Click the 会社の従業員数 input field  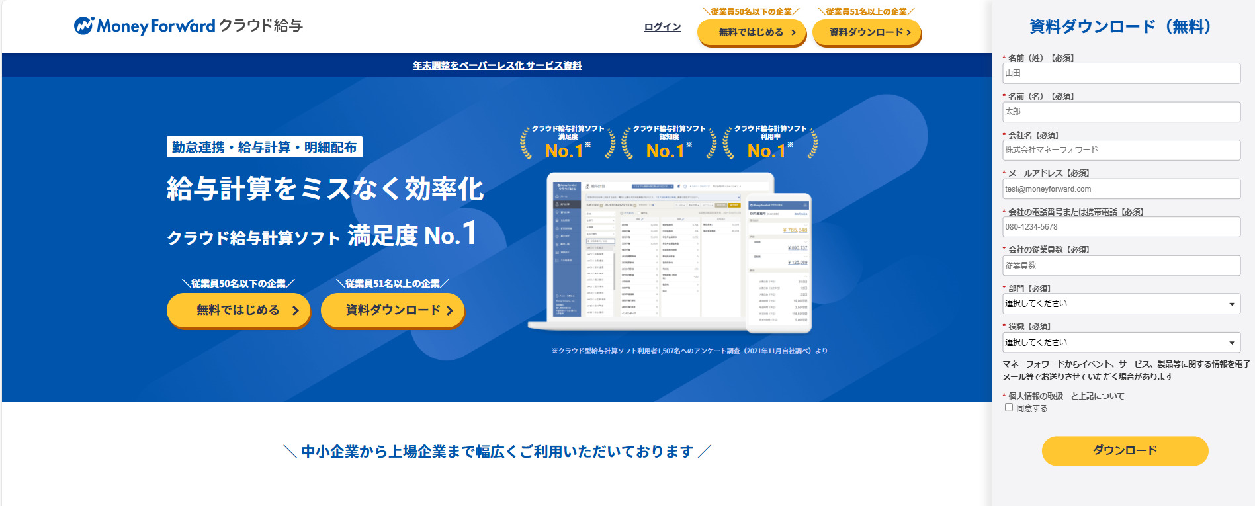click(1121, 266)
